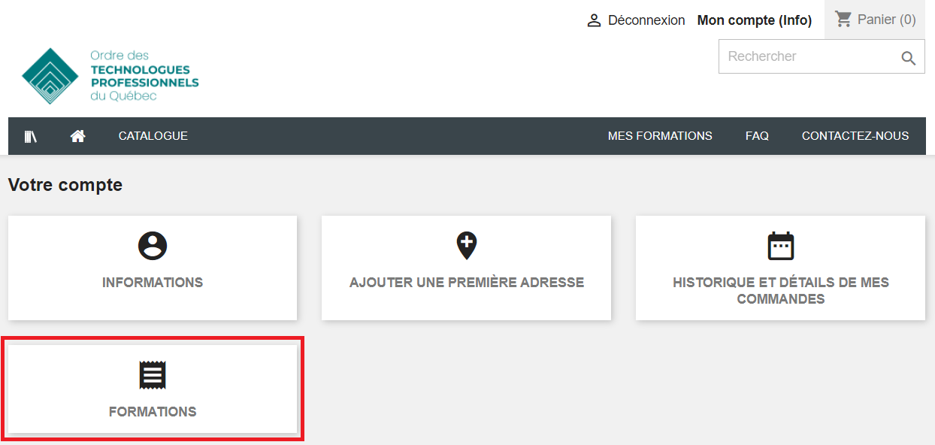Image resolution: width=935 pixels, height=445 pixels.
Task: Click the calendar order history icon
Action: click(x=780, y=246)
